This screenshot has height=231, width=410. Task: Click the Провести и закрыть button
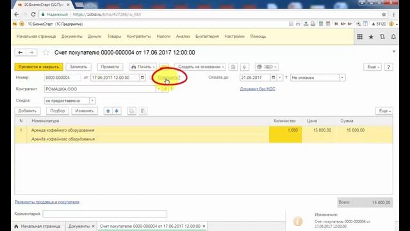[38, 67]
